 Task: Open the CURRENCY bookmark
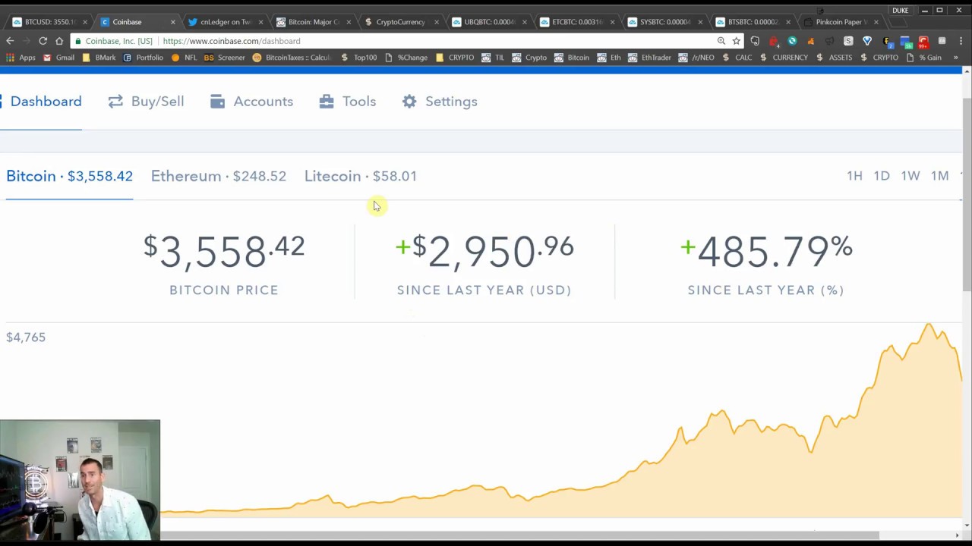coord(783,58)
